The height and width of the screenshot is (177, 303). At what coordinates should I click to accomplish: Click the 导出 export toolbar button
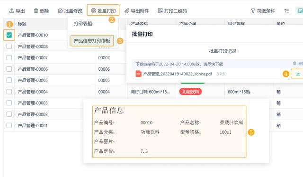[x=17, y=11]
